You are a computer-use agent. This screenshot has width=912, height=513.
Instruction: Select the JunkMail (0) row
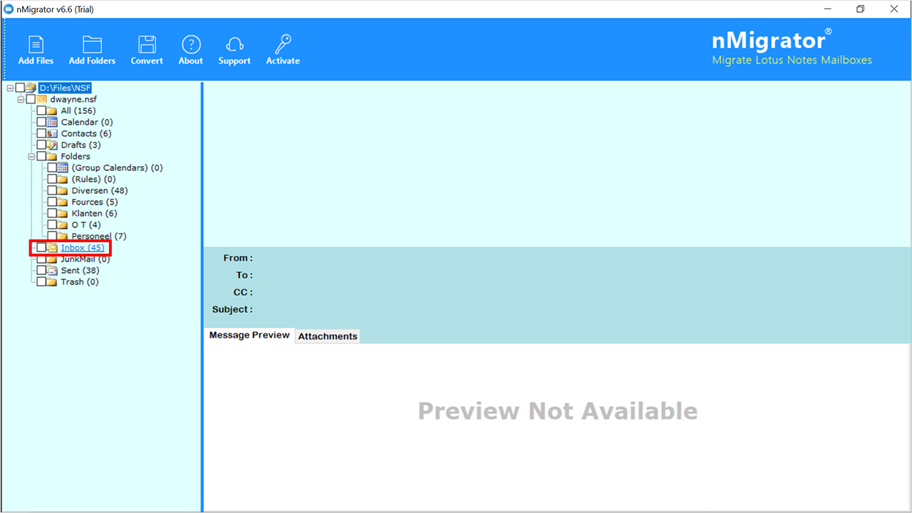85,259
